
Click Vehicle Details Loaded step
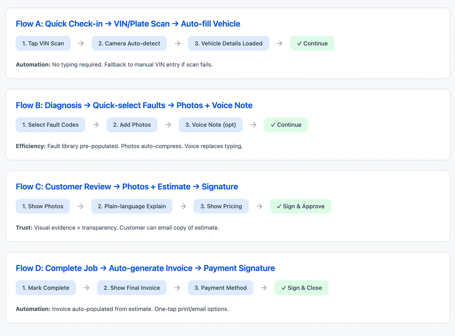[x=228, y=43]
